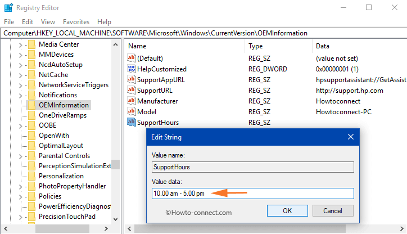
Task: Click the OpenWith folder icon
Action: (31, 136)
